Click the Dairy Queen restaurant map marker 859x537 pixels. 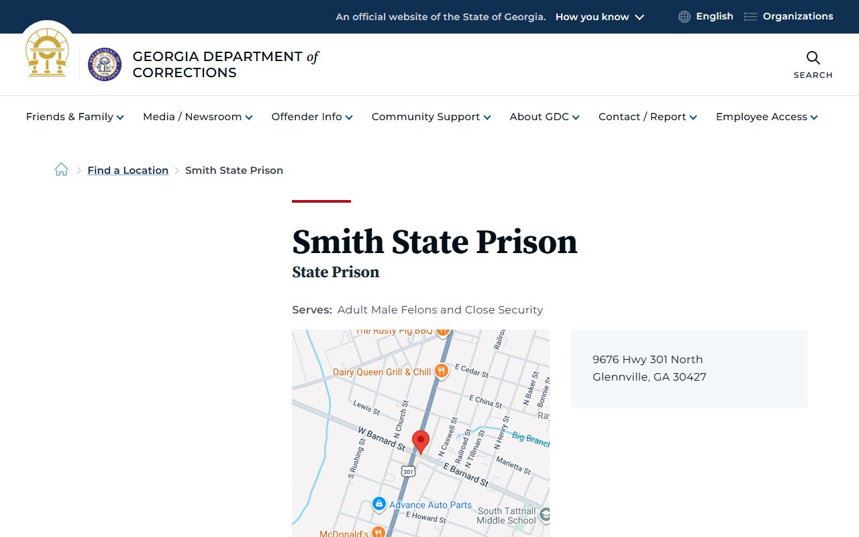[441, 371]
